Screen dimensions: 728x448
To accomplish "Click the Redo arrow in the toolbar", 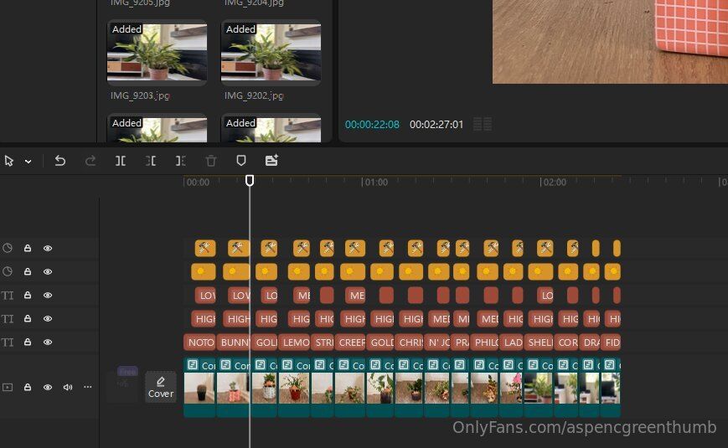I will pyautogui.click(x=90, y=161).
